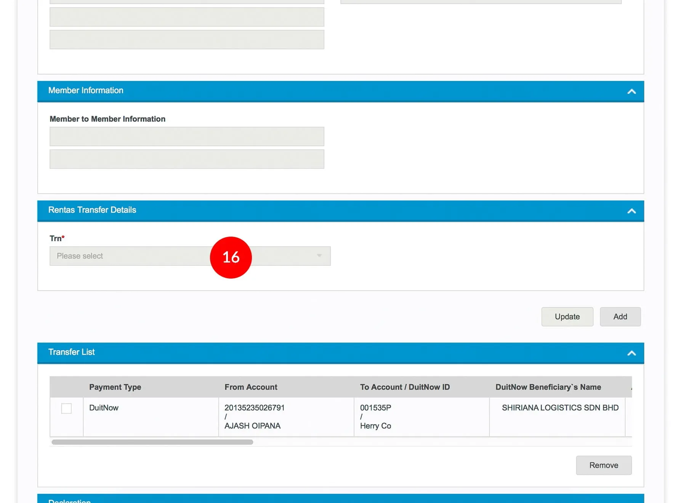Collapse the Transfer List panel chevron
Image resolution: width=686 pixels, height=503 pixels.
point(631,353)
